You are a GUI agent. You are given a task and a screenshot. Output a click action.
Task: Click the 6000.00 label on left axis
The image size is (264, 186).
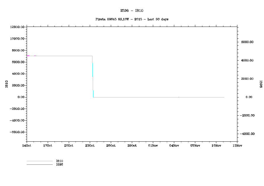click(17, 62)
